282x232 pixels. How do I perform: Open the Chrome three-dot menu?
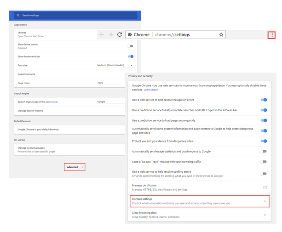[272, 34]
